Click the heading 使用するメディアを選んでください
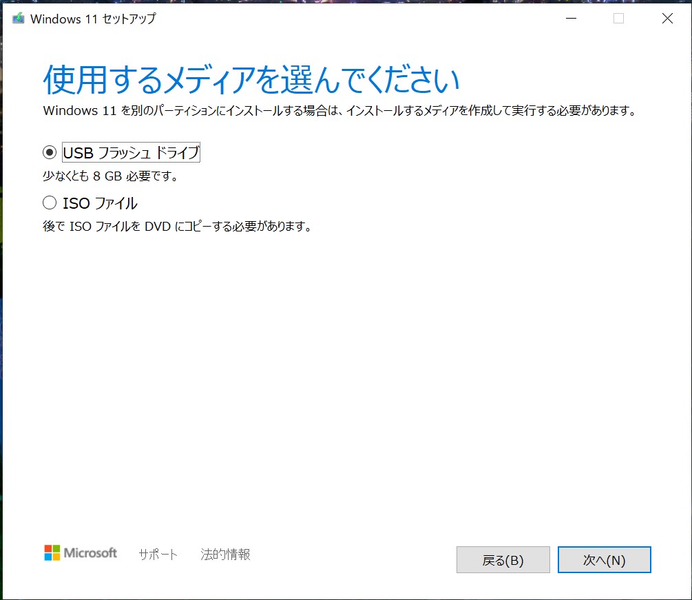Image resolution: width=692 pixels, height=600 pixels. point(251,80)
